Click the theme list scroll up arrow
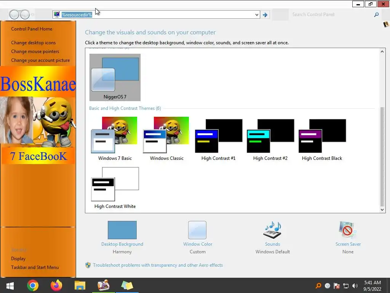This screenshot has height=293, width=390. (382, 52)
